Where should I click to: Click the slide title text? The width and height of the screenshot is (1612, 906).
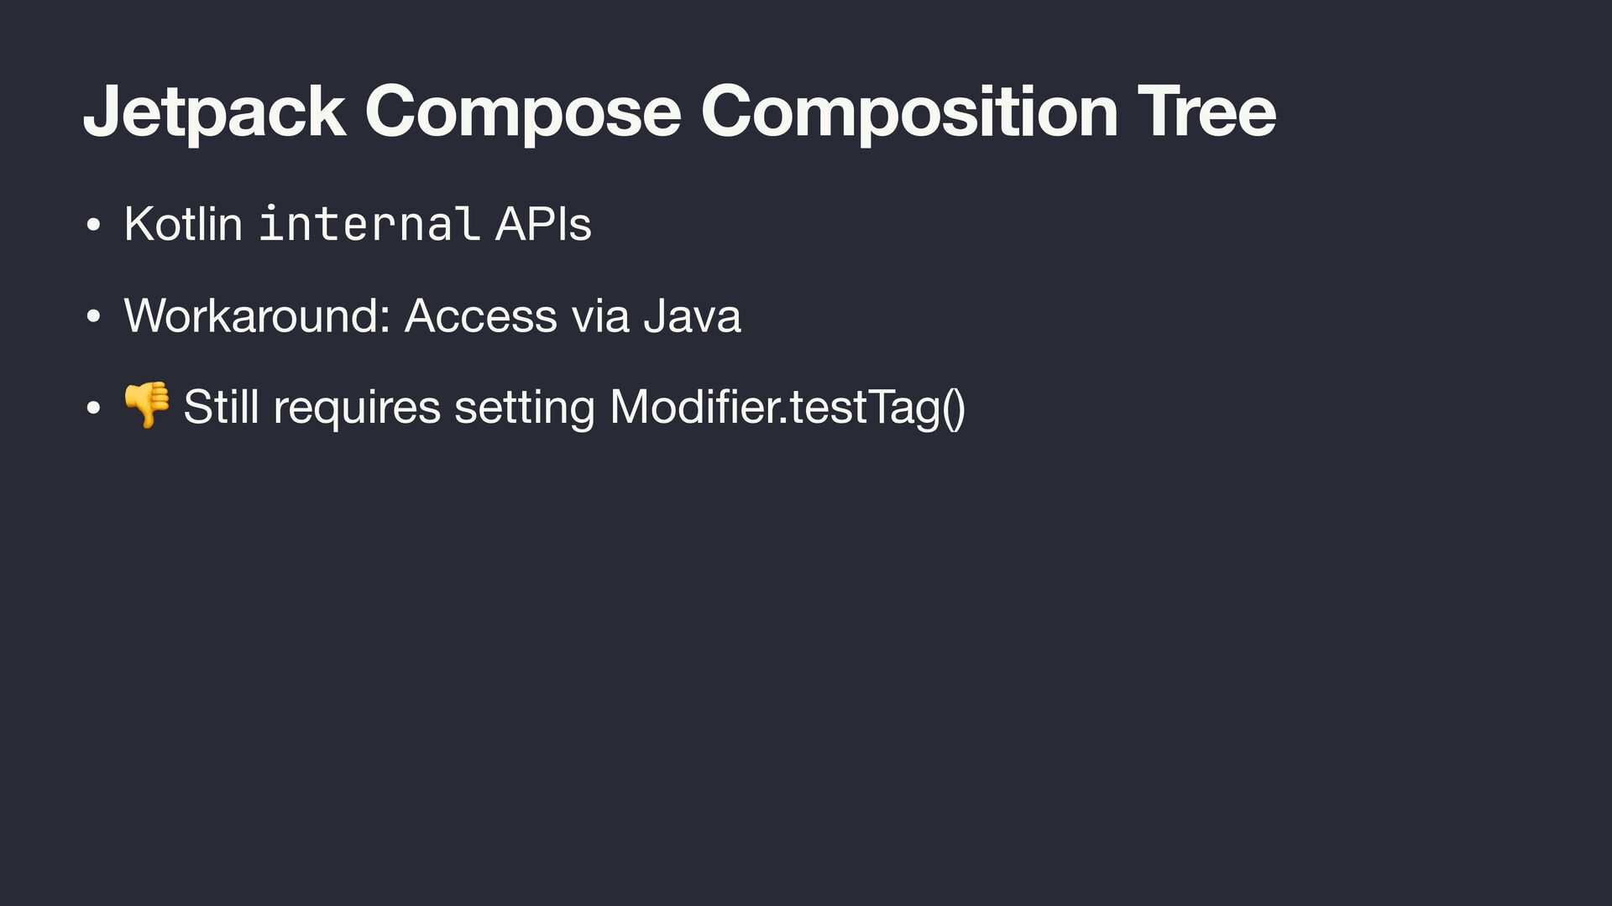(x=678, y=112)
